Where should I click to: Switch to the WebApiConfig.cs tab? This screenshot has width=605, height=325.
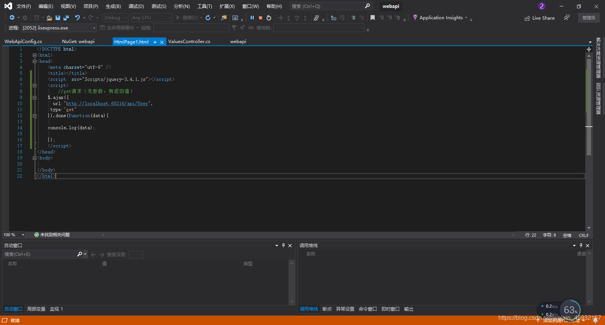[23, 42]
